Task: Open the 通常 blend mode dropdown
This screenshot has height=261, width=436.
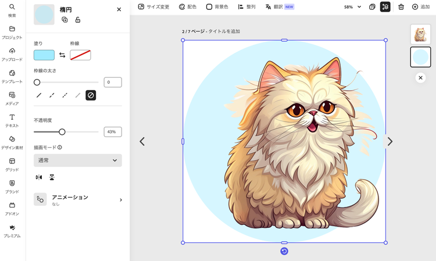Action: pos(78,160)
